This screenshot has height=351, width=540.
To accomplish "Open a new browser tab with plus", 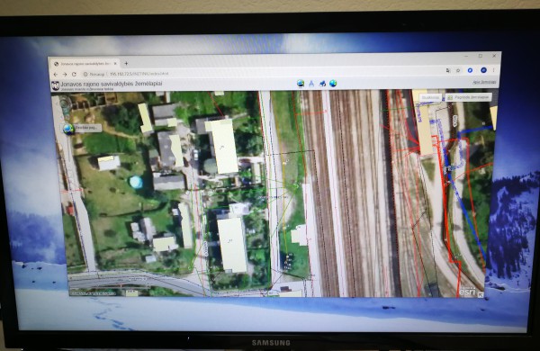I will tap(126, 63).
